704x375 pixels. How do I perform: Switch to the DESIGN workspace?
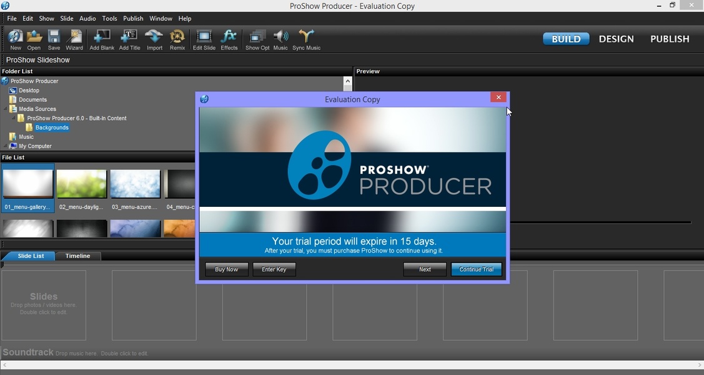click(x=616, y=39)
